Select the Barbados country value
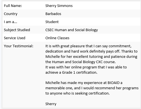 click(53, 14)
